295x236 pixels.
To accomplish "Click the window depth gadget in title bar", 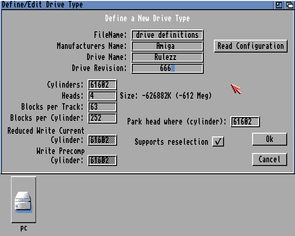I will click(x=289, y=5).
